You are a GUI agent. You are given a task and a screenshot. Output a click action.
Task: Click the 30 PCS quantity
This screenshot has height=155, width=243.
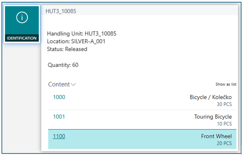[224, 104]
